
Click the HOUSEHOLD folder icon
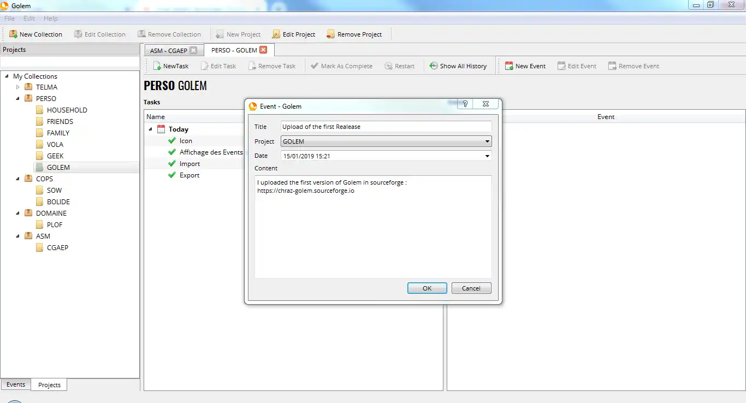[x=39, y=110]
